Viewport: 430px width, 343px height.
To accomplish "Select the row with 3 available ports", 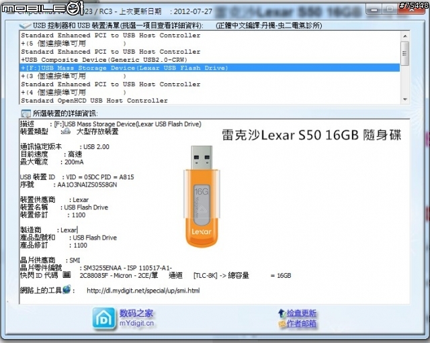I will tap(210, 76).
